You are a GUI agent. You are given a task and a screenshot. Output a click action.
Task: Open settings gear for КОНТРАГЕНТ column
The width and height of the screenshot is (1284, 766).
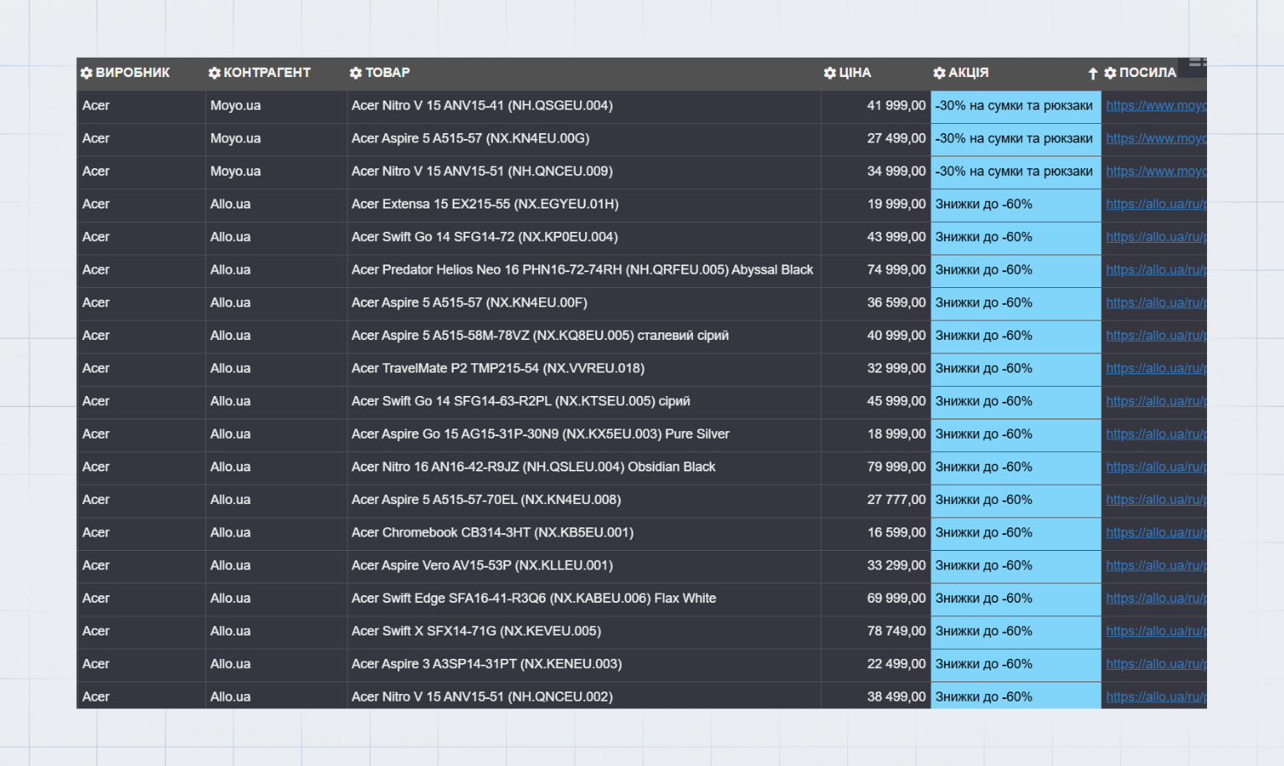214,73
